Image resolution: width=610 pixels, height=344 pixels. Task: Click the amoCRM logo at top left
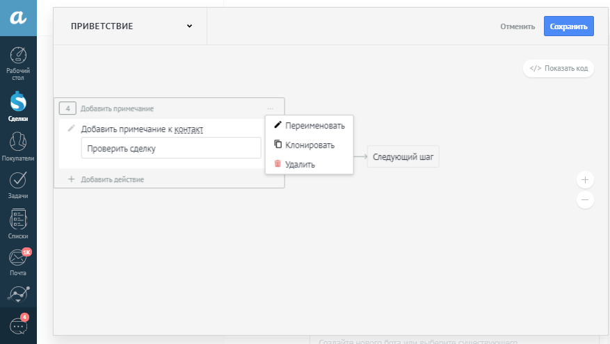(18, 18)
